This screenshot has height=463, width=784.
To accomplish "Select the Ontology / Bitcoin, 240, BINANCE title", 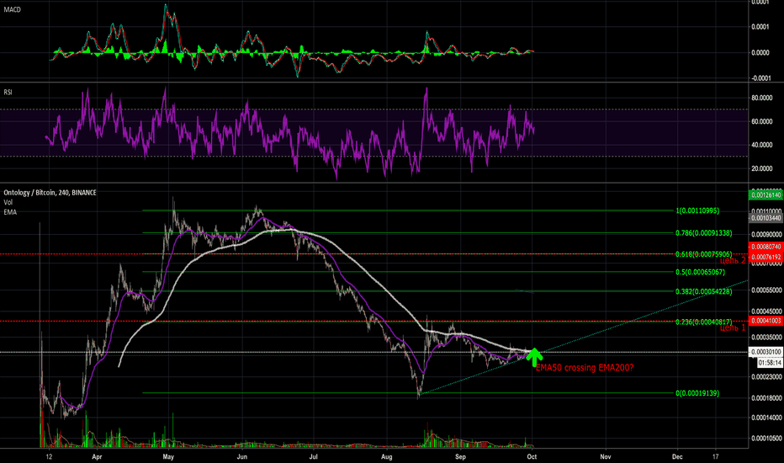I will 50,193.
